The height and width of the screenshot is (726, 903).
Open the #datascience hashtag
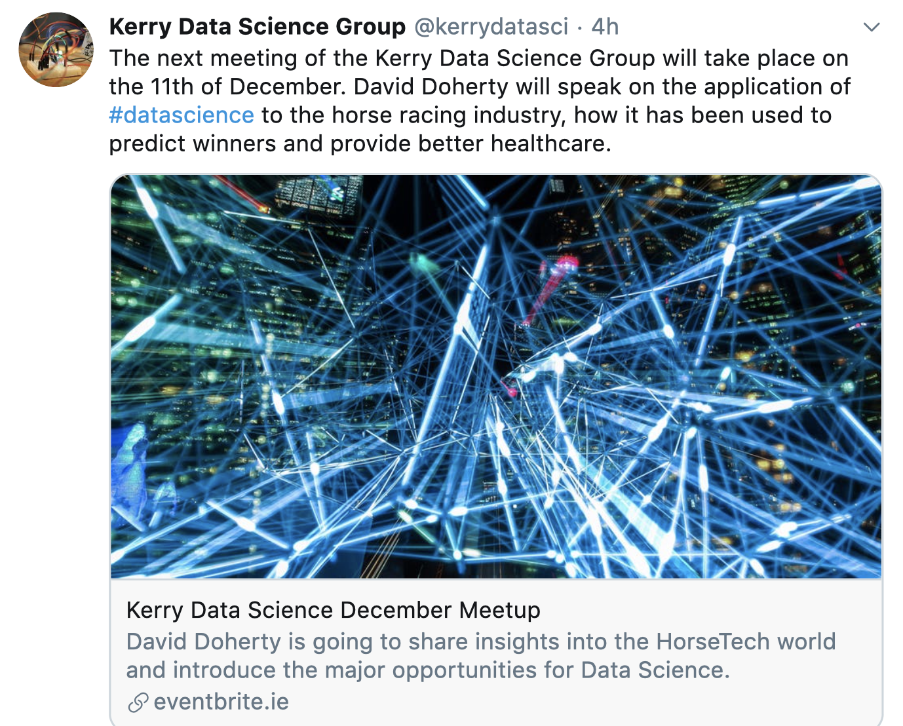pos(182,115)
